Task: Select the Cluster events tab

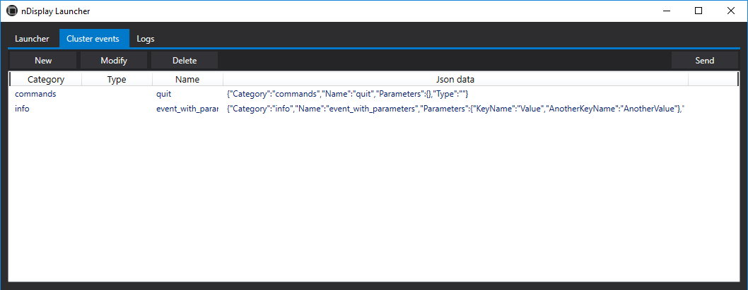Action: click(93, 39)
